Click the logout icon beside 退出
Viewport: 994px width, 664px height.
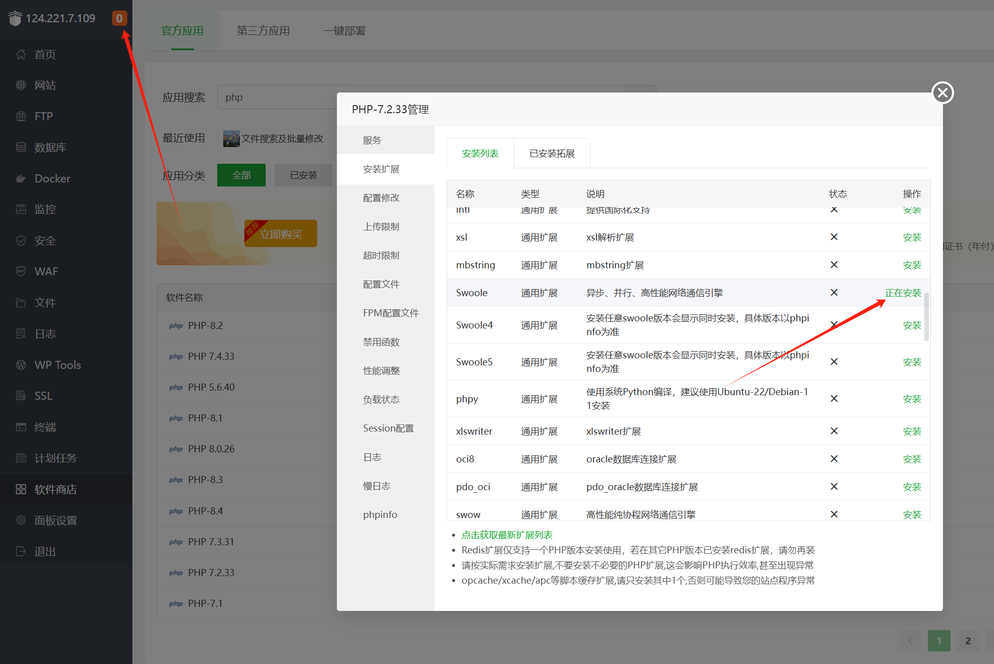click(21, 551)
